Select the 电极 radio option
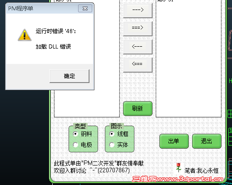The image size is (232, 185). click(x=83, y=145)
